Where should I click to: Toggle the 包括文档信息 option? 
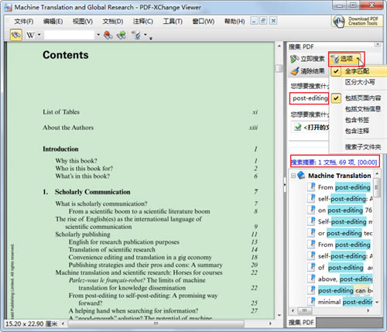pos(359,109)
